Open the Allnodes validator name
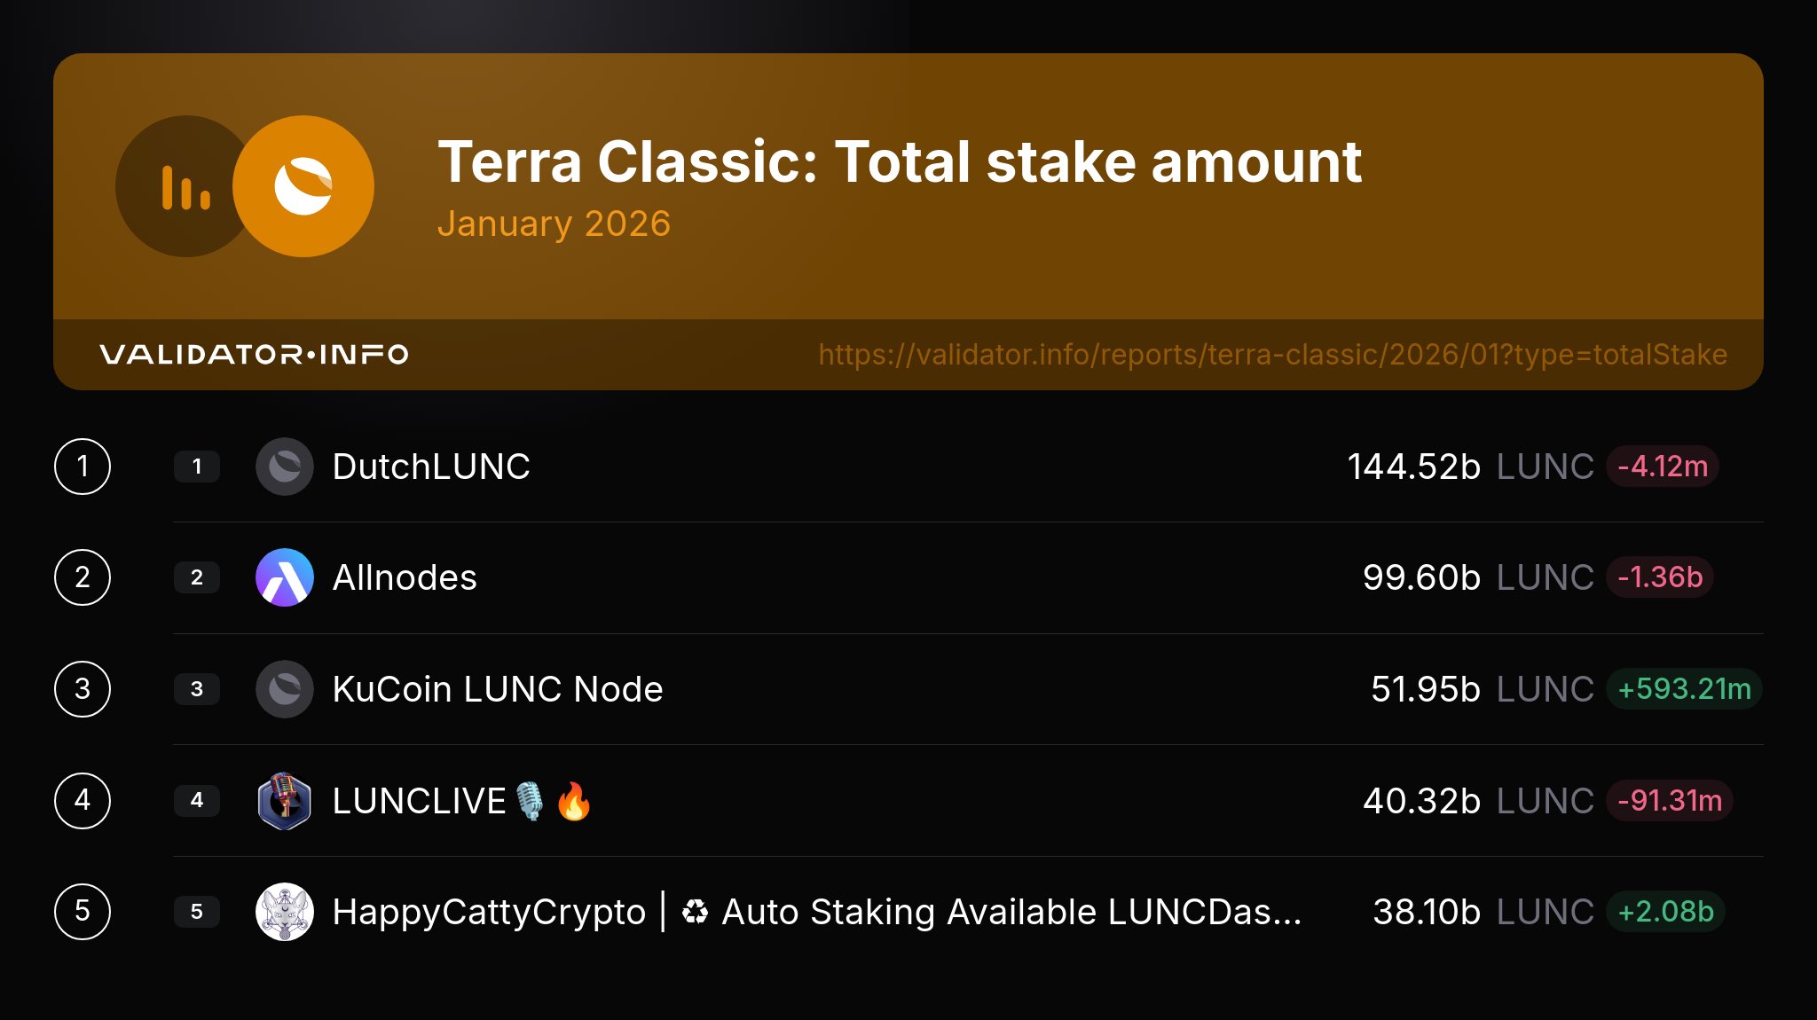This screenshot has width=1817, height=1020. pos(405,577)
